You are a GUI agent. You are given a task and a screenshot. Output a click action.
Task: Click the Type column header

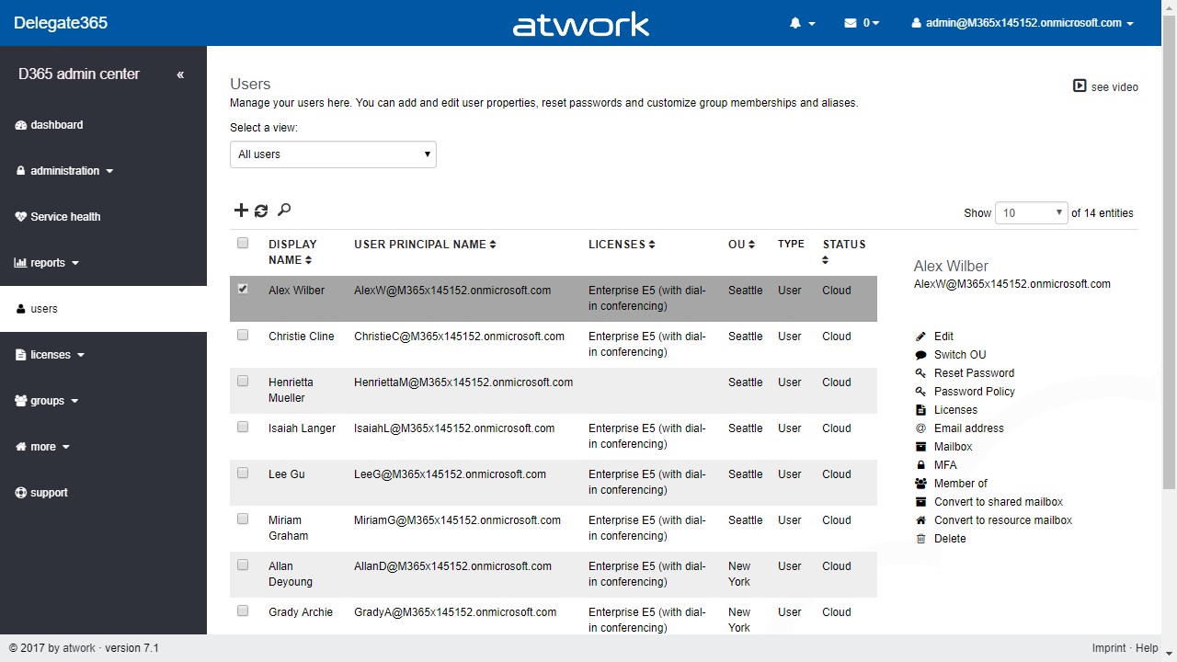(791, 245)
